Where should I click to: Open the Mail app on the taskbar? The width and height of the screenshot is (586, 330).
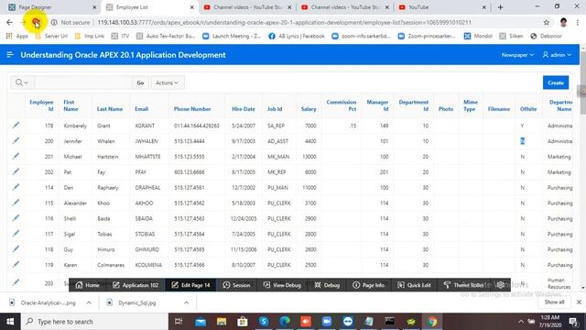pos(201,322)
